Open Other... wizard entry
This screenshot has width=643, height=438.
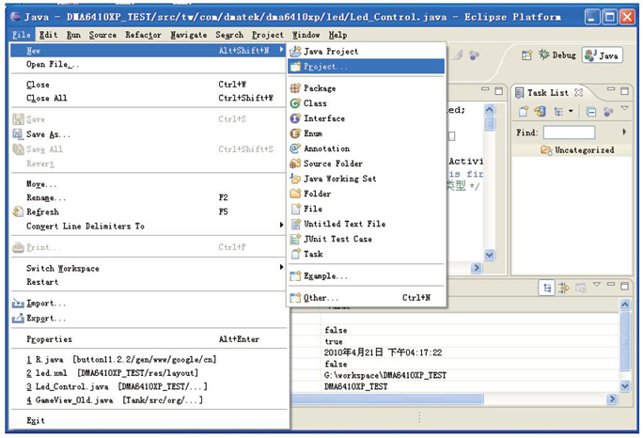[x=366, y=298]
